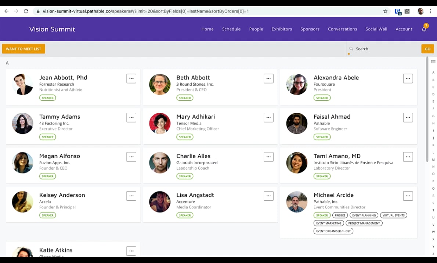Open options menu for Beth Abbott
The width and height of the screenshot is (437, 263).
(x=268, y=78)
